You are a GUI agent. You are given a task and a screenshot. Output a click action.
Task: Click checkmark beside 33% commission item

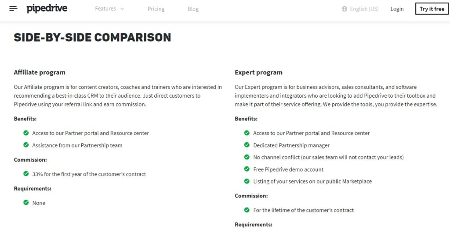[x=26, y=173]
